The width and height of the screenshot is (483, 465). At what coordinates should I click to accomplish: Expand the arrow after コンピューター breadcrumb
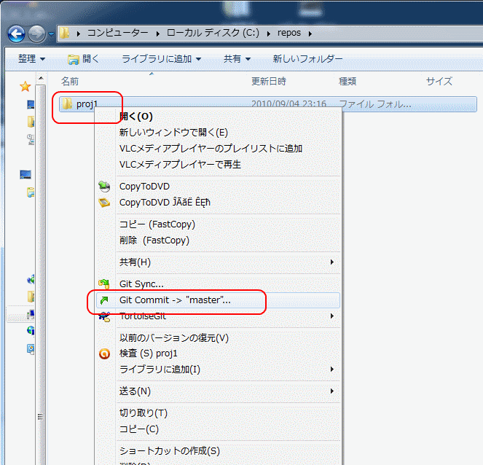[x=157, y=34]
